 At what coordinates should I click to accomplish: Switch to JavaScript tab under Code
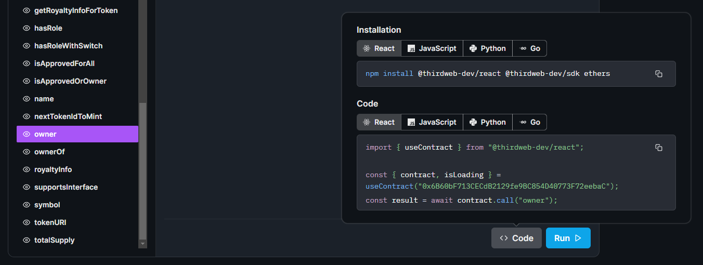[x=432, y=122]
